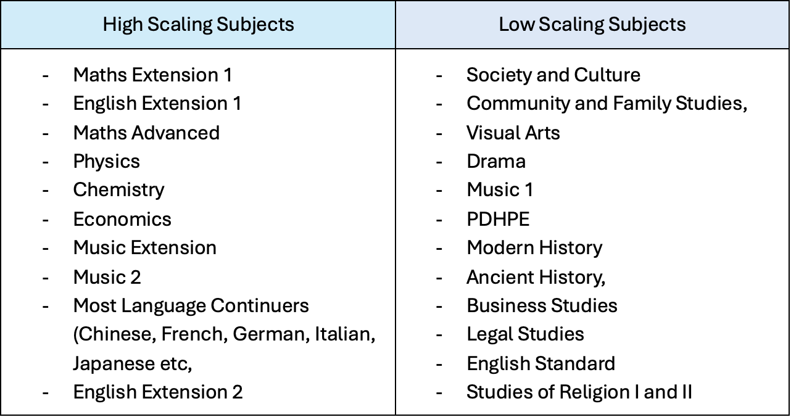791x417 pixels.
Task: Click the Physics list item
Action: [106, 162]
